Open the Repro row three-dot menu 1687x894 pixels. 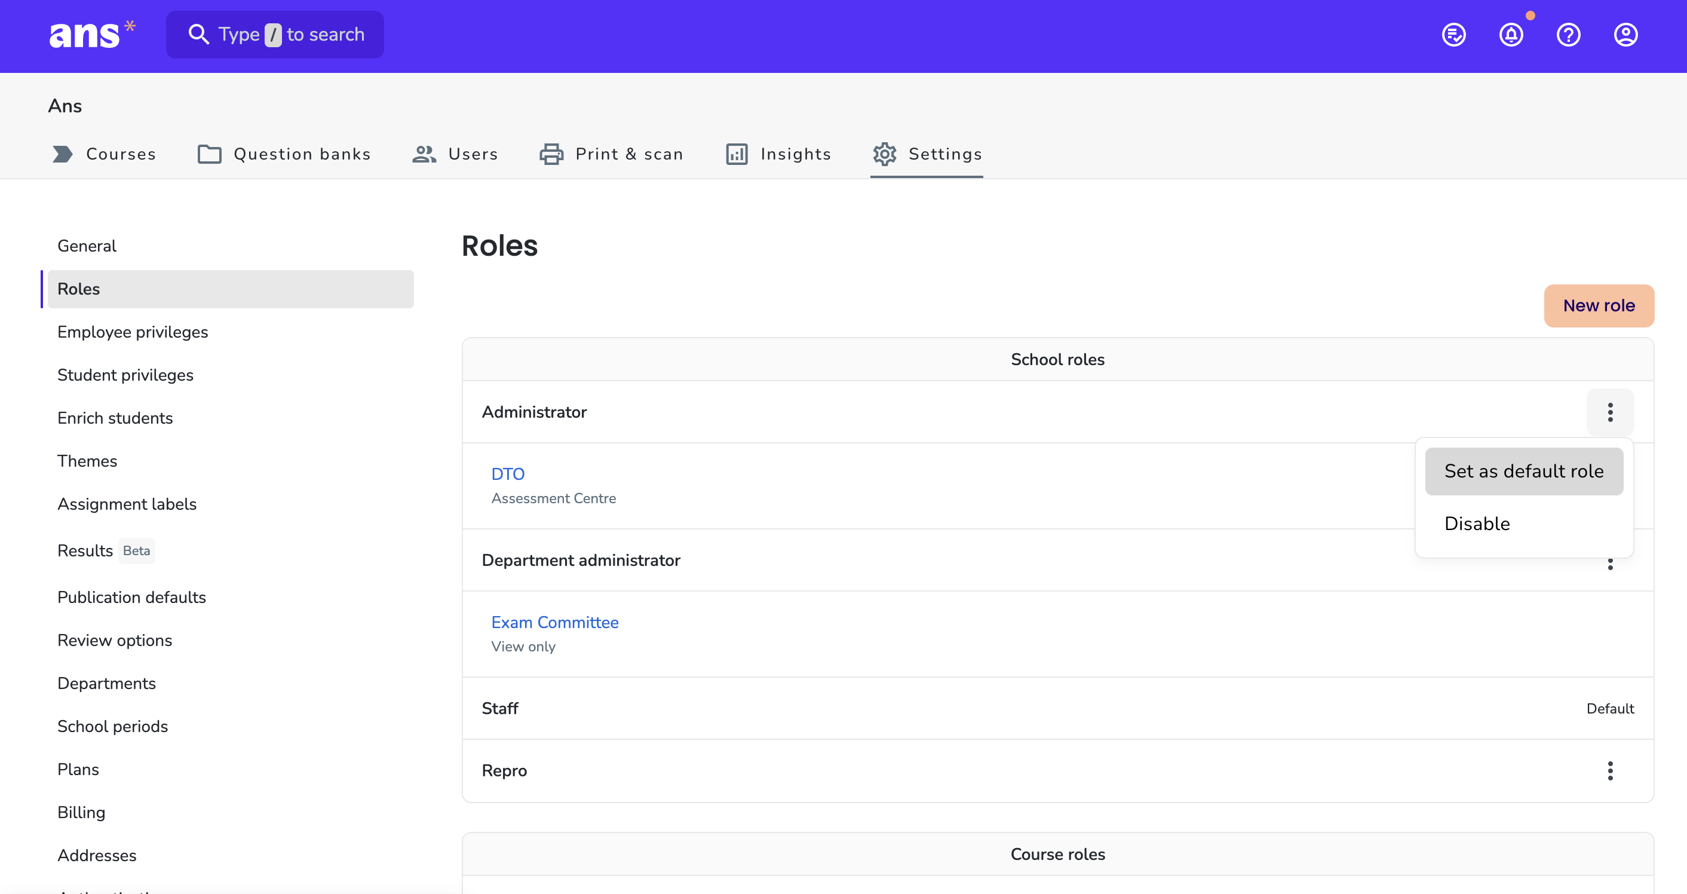(x=1610, y=770)
